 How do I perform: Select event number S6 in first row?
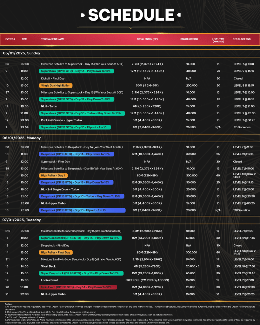[x=7, y=64]
